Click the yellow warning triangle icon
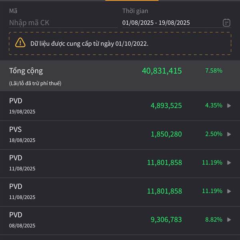This screenshot has height=240, width=240. 20,42
